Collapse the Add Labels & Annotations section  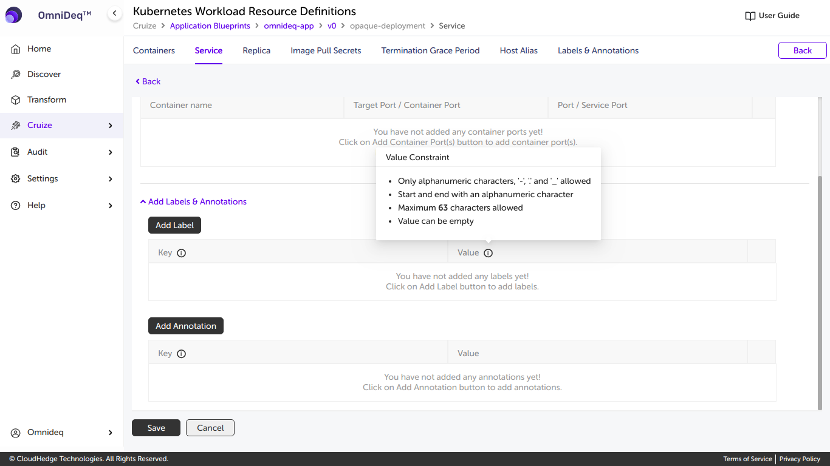193,201
